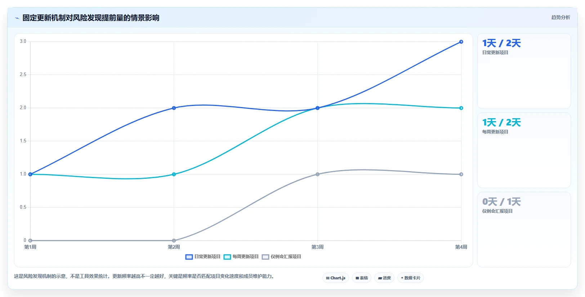
Task: Click the 1.5 y-axis label
Action: [23, 141]
